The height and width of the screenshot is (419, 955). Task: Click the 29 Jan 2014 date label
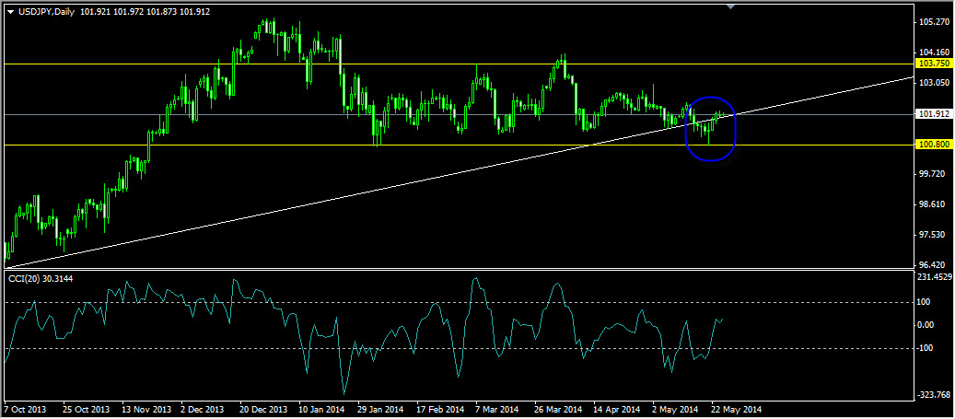382,409
